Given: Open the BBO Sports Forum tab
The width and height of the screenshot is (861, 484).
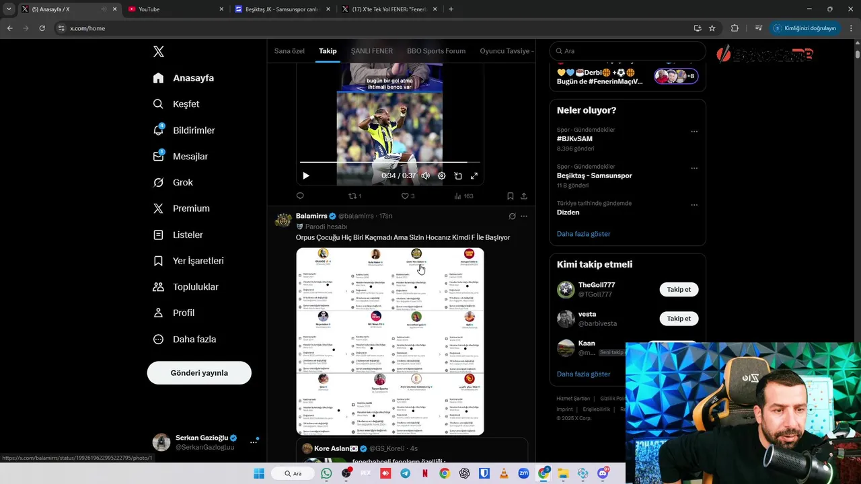Looking at the screenshot, I should [436, 51].
